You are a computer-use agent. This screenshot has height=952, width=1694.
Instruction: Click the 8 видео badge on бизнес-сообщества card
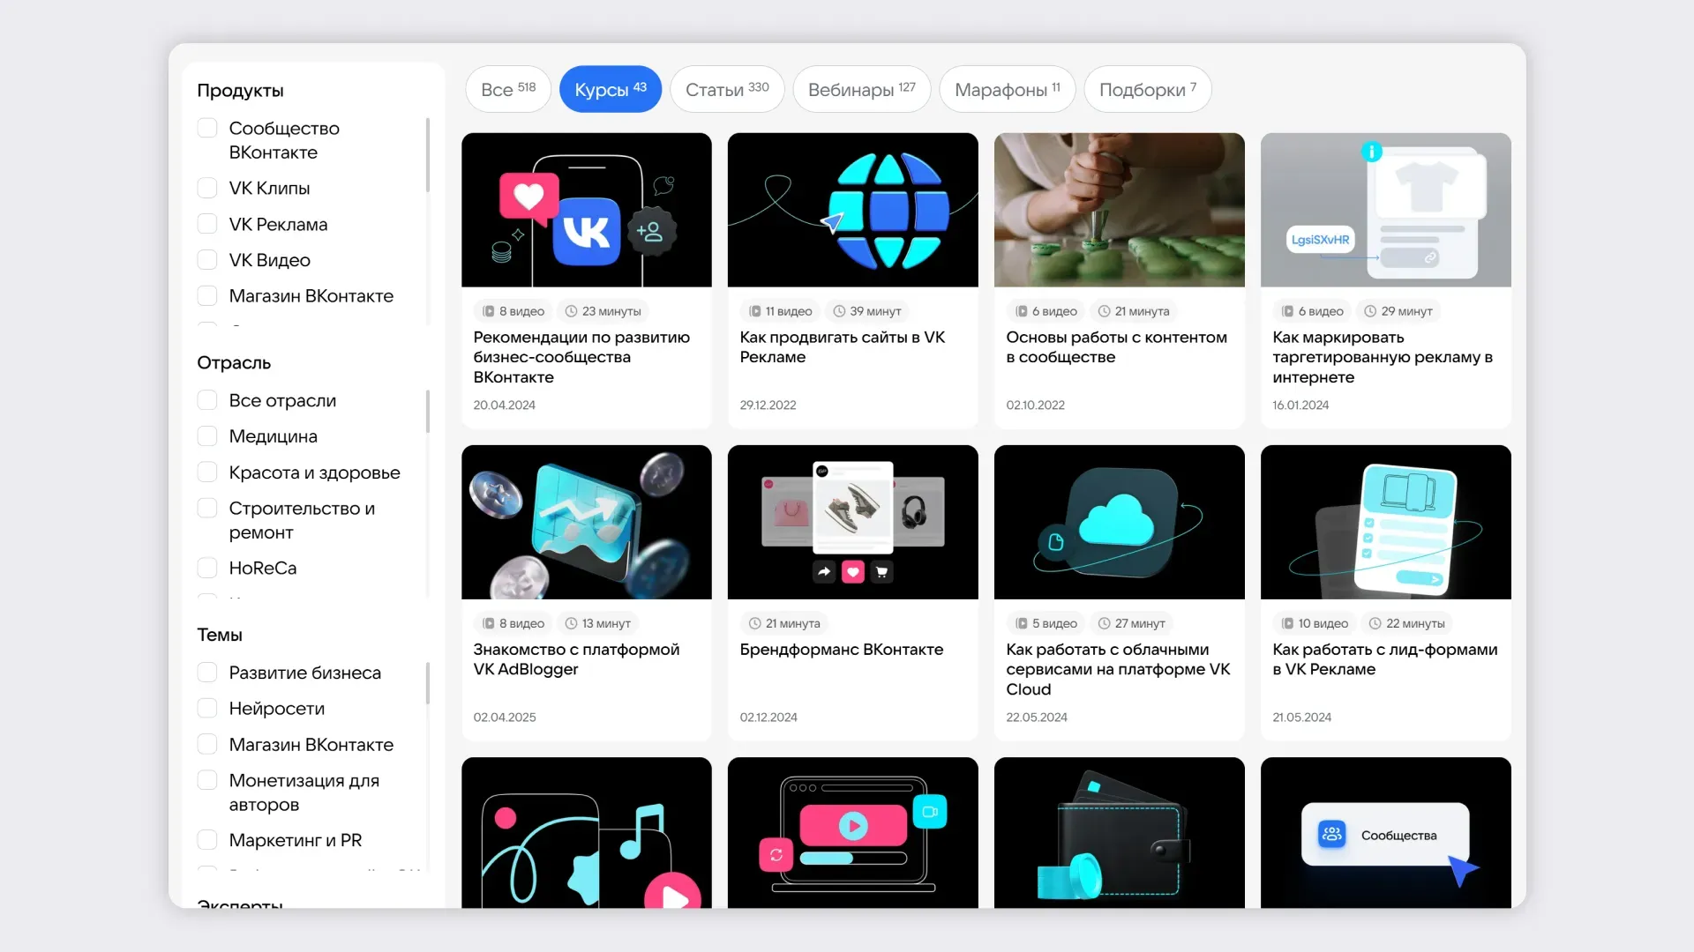pos(513,311)
